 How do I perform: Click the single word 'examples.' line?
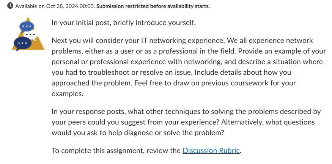pyautogui.click(x=68, y=94)
